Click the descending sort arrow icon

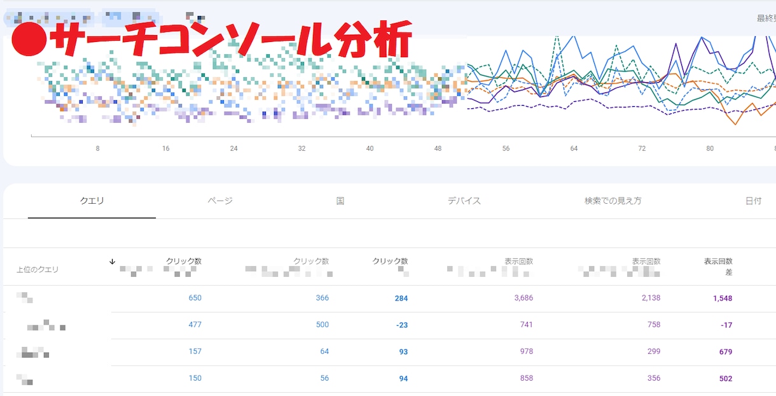[113, 262]
